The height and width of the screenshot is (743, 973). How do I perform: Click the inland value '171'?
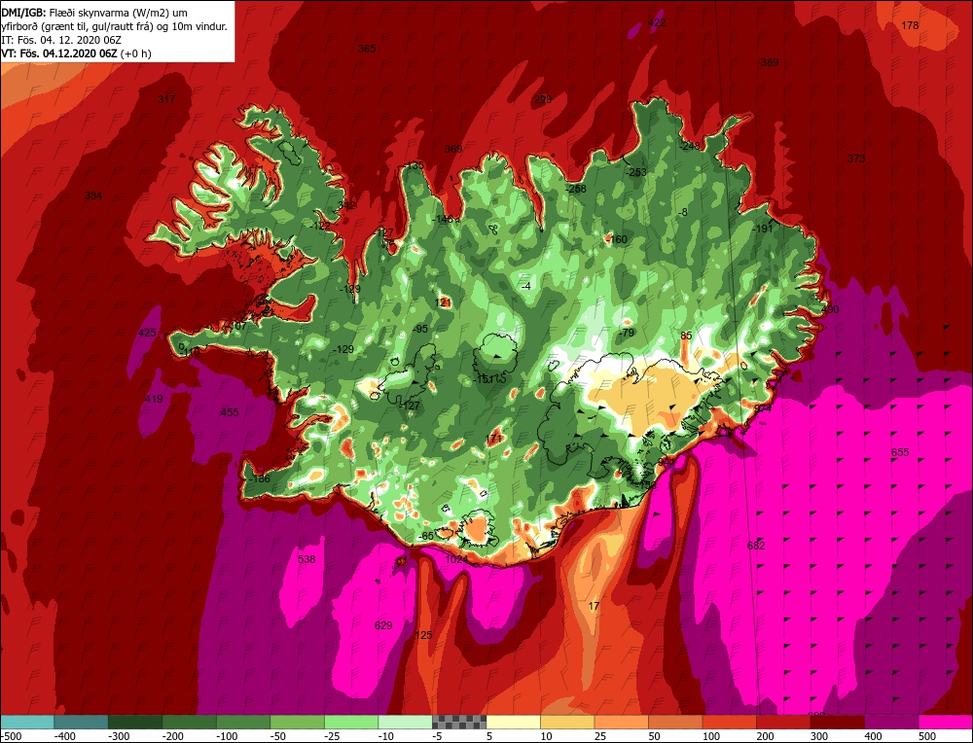pyautogui.click(x=493, y=440)
